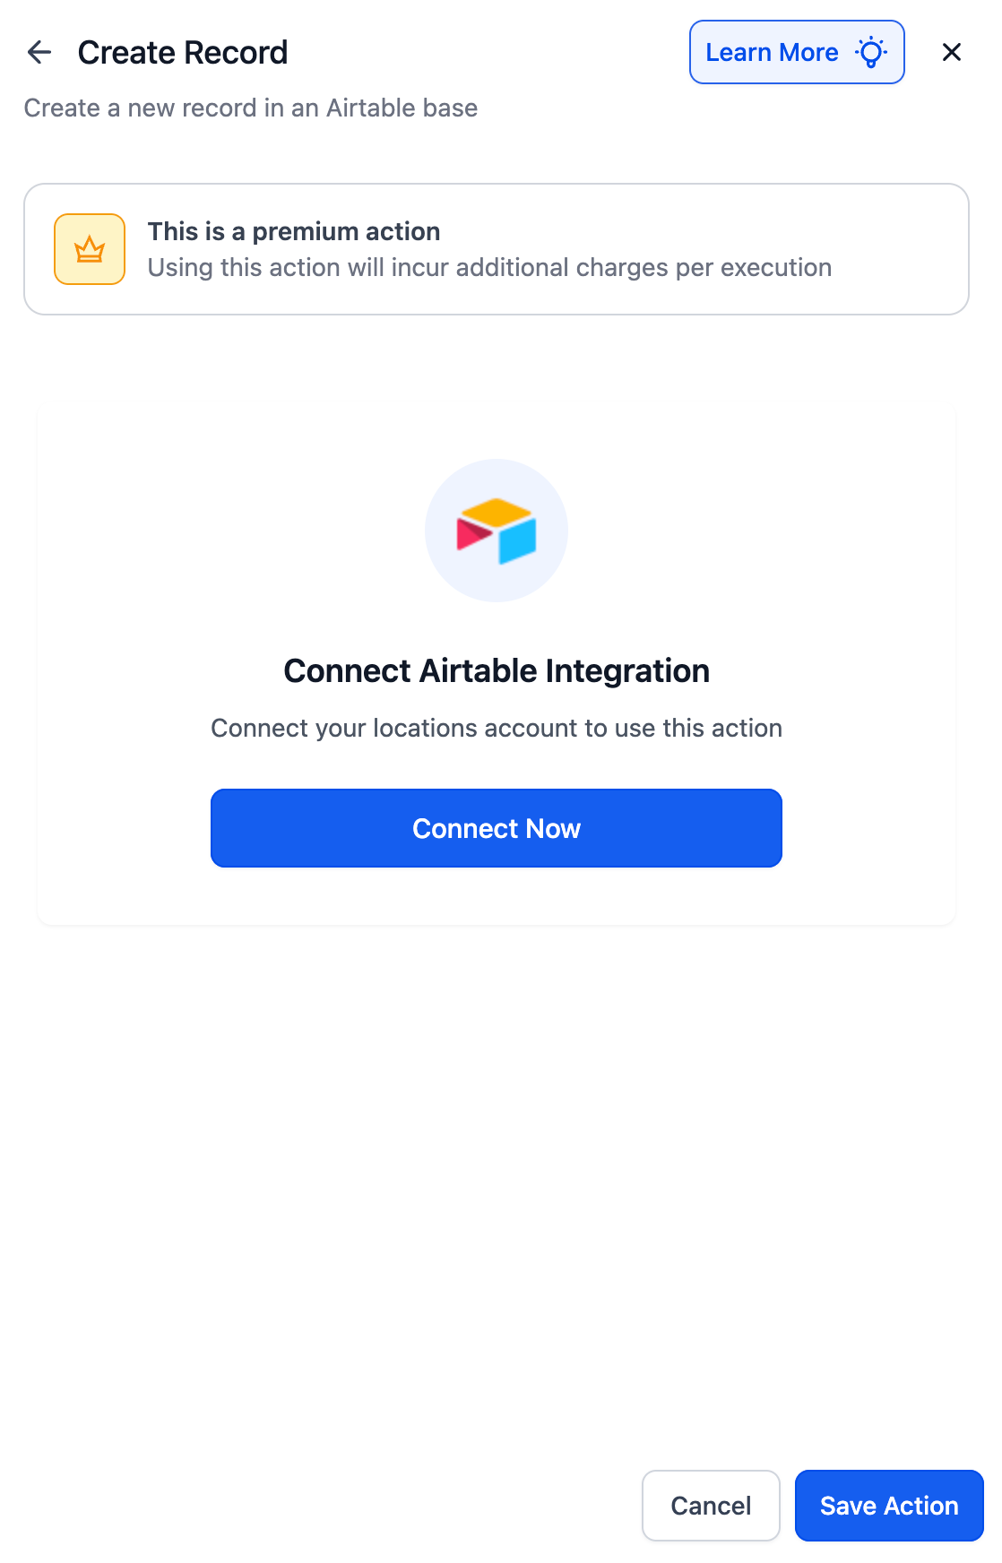
Task: Click the lightbulb icon beside Learn More
Action: coord(871,53)
